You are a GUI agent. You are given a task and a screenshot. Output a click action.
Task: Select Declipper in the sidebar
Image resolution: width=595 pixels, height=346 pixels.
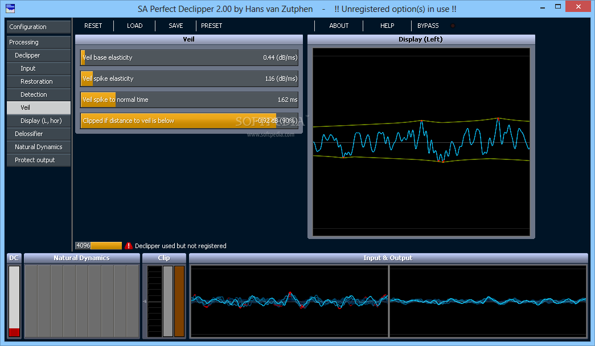[x=39, y=55]
